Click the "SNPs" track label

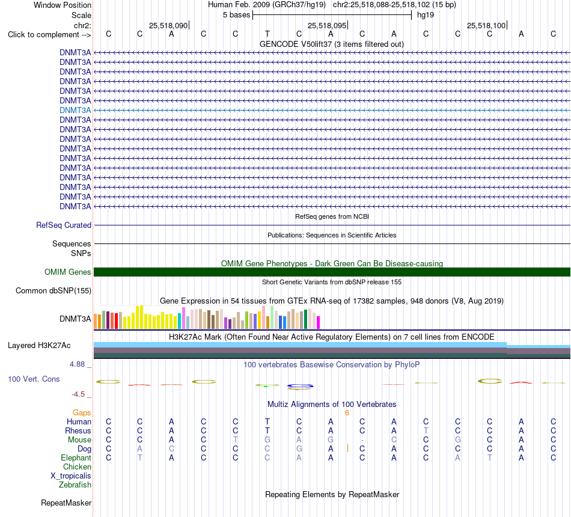click(81, 253)
